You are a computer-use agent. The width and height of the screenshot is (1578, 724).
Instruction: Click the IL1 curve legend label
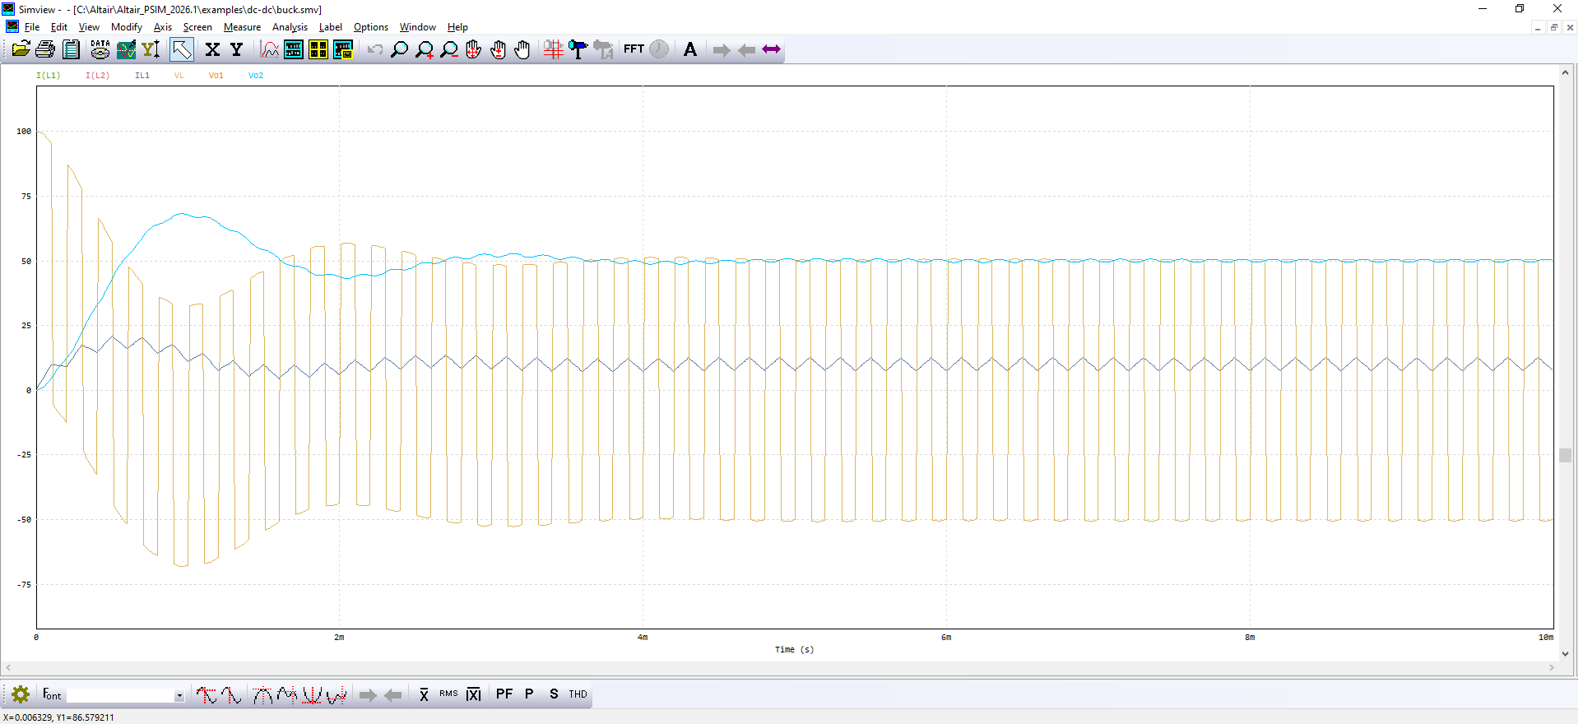142,76
